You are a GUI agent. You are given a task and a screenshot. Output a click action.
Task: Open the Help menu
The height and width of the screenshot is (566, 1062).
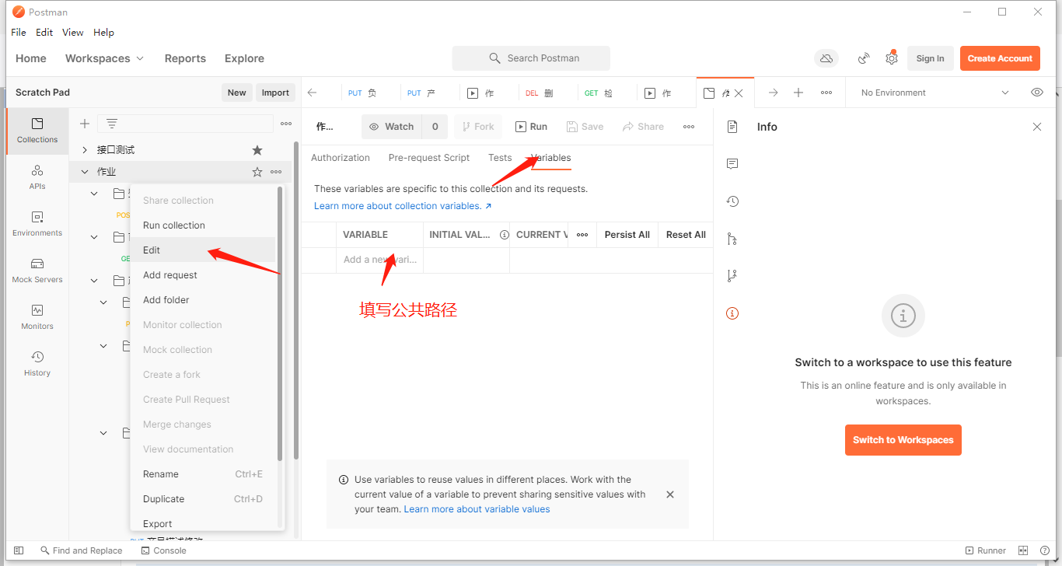[103, 33]
